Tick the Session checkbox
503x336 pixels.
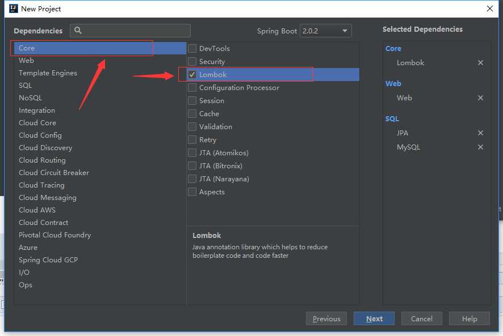192,101
